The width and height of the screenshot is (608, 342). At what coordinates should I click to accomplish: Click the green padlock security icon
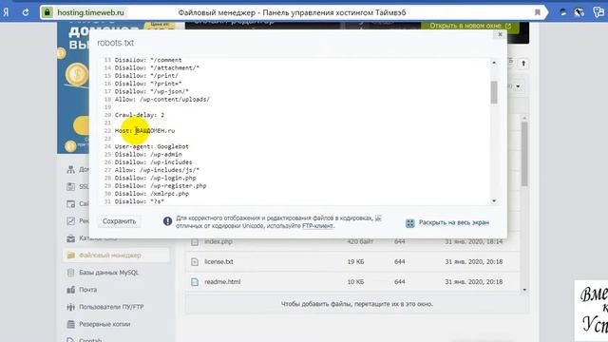point(47,12)
